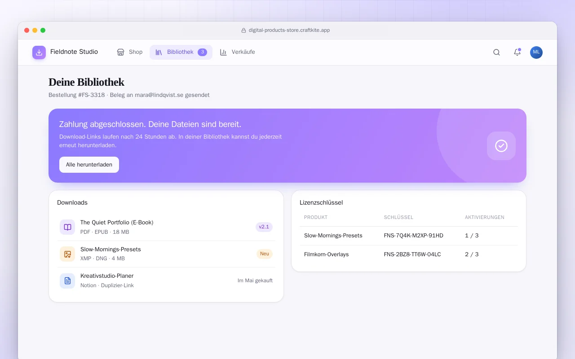Click the lock icon in address bar
The image size is (575, 359).
(x=243, y=31)
